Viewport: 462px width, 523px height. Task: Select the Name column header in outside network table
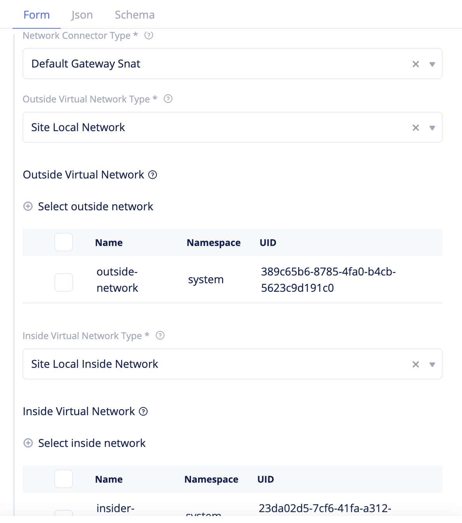[x=109, y=242]
